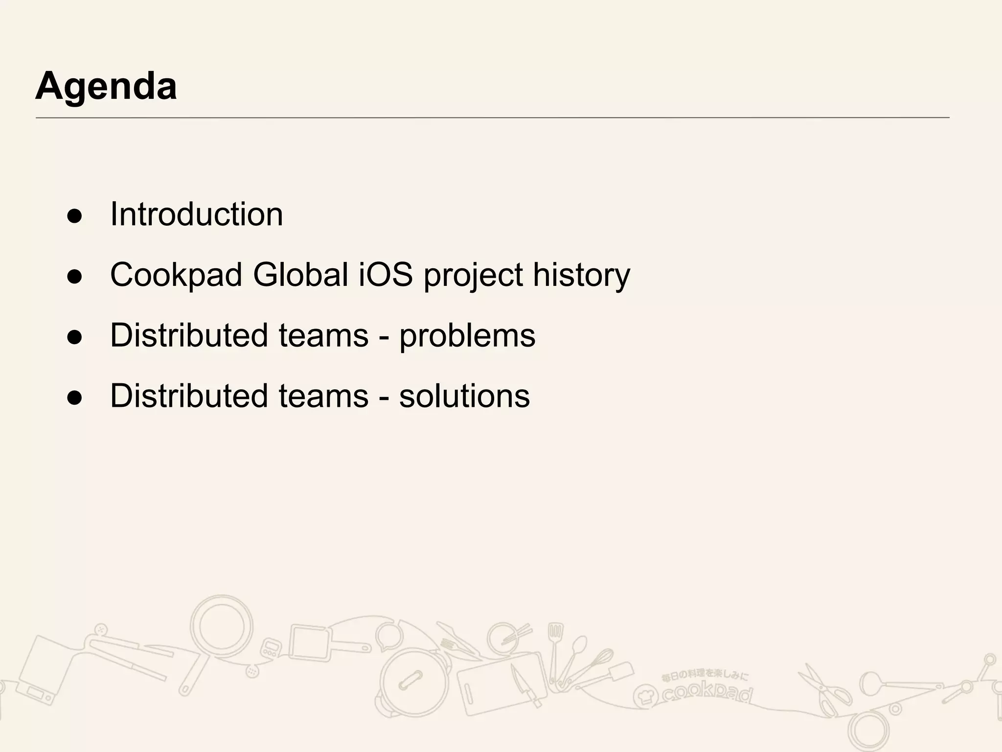Screen dimensions: 1002x752
Task: Click the kitchen timer drawing
Action: 270,647
